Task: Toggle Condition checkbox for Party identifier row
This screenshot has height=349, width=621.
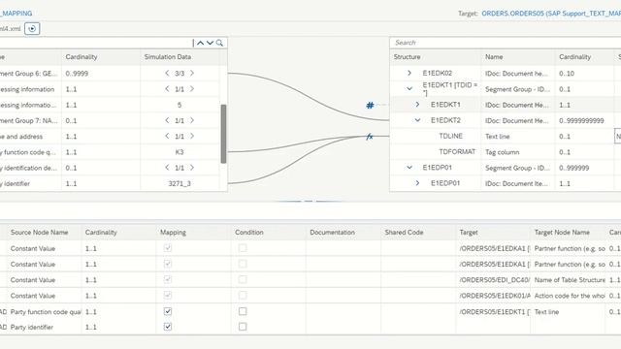Action: tap(243, 327)
